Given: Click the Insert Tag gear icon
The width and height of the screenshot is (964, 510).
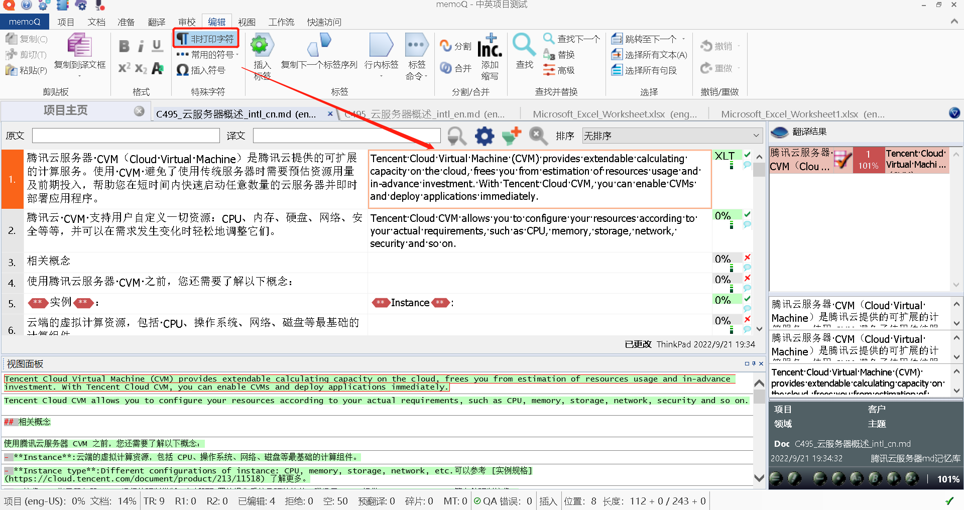Looking at the screenshot, I should 260,45.
